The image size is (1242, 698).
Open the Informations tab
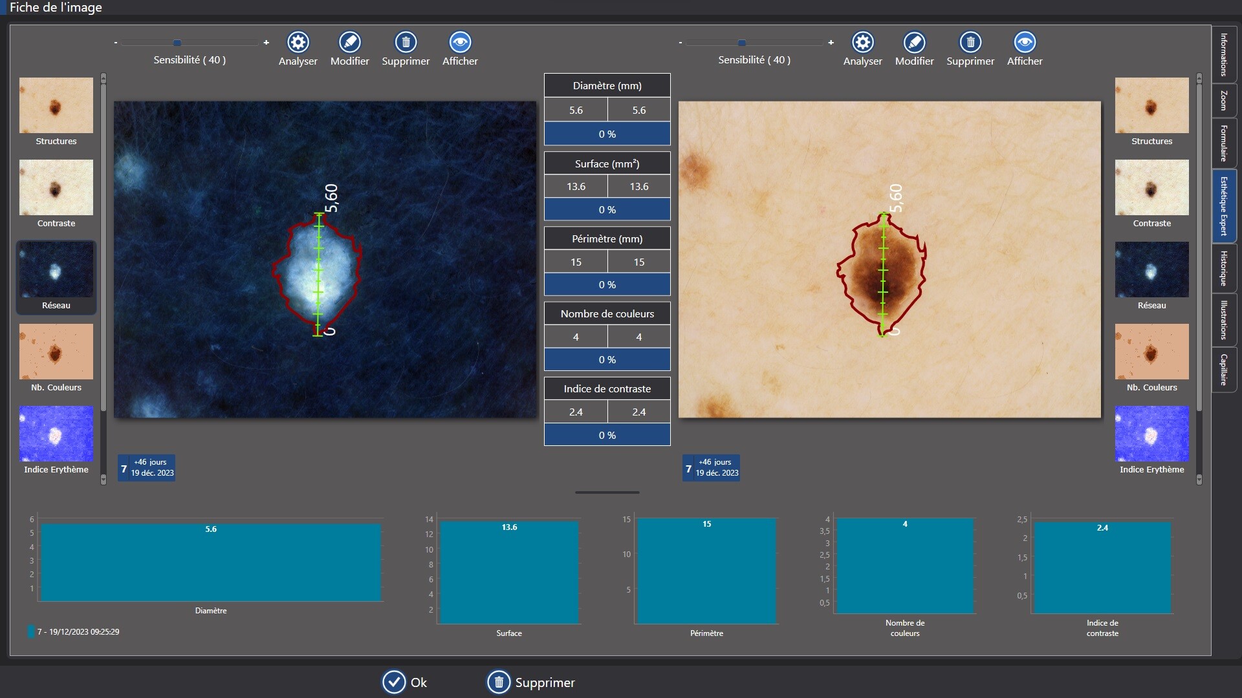coord(1225,55)
